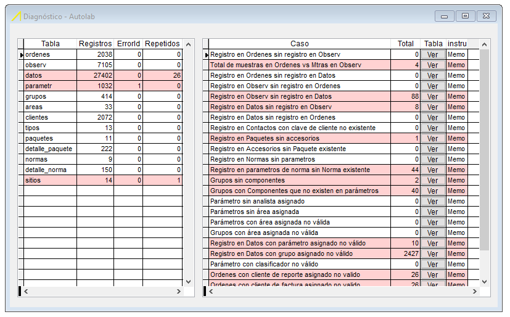Image resolution: width=510 pixels, height=317 pixels.
Task: Click Total value 88
Action: click(x=405, y=97)
